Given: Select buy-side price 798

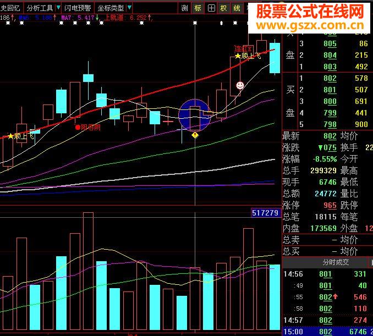Looking at the screenshot, I should coord(330,124).
